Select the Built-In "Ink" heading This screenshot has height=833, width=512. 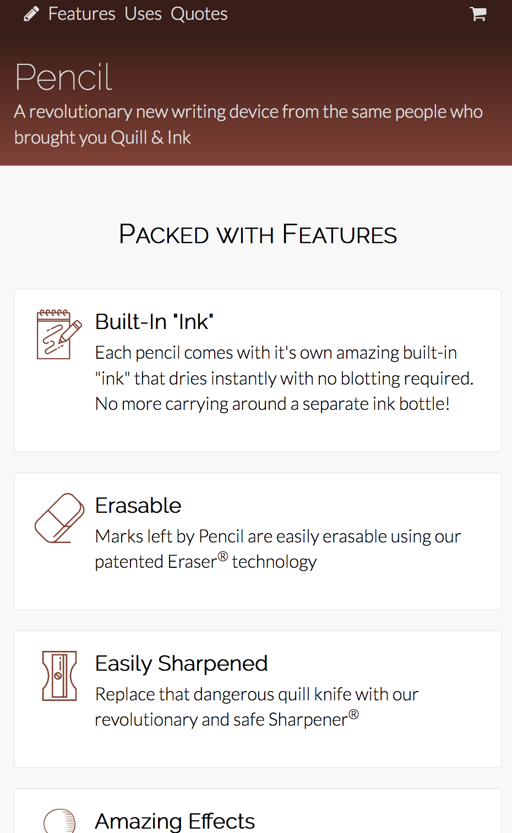coord(154,322)
